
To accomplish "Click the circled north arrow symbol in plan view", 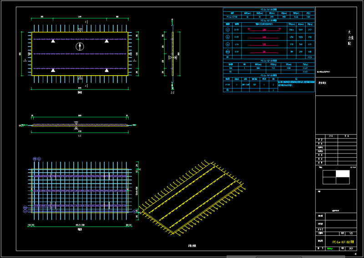I will 80,46.
